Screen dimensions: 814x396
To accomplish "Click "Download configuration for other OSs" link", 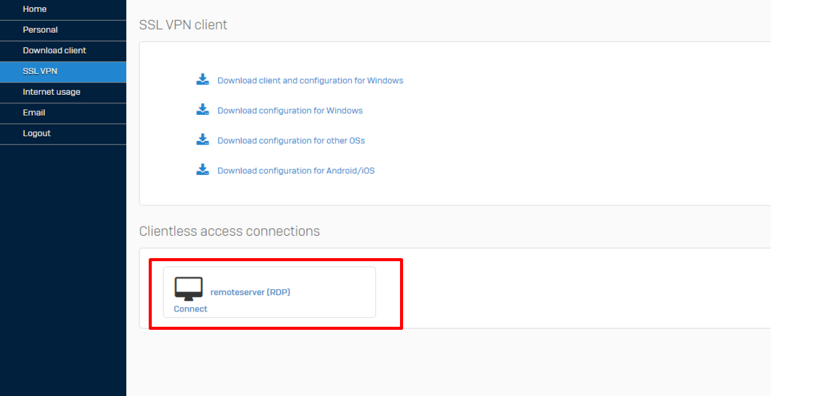I will coord(291,140).
